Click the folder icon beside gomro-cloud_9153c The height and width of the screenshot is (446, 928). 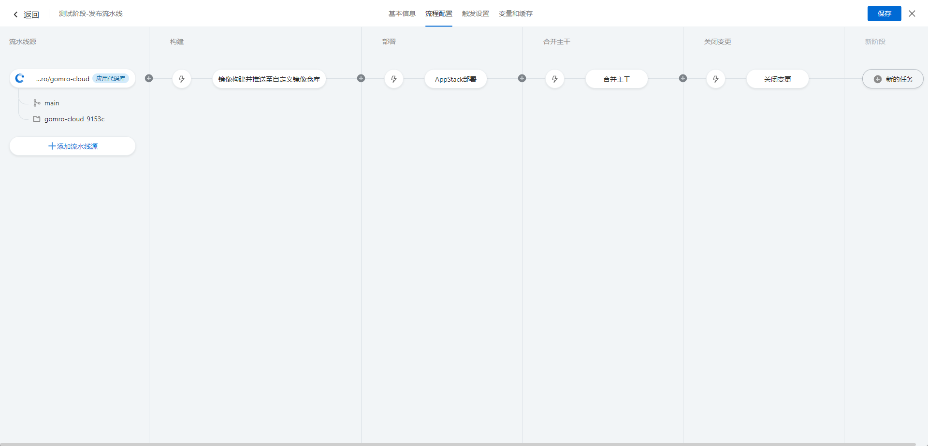(x=36, y=119)
